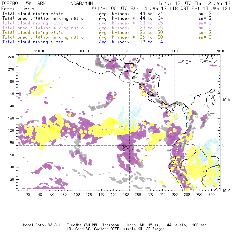Select the "120" tick on horizontal axis
Image resolution: width=232 pixels, height=232 pixels.
click(x=89, y=195)
